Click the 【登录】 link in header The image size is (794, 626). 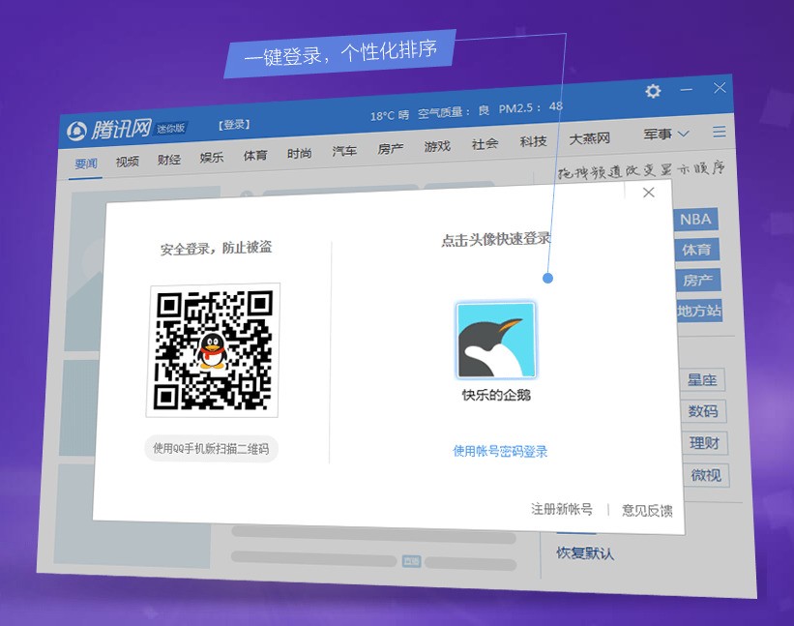(x=234, y=125)
